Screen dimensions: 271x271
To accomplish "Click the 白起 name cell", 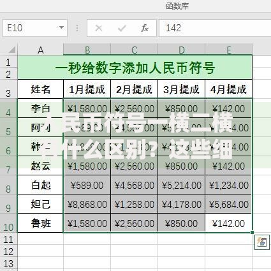I will [x=40, y=185].
